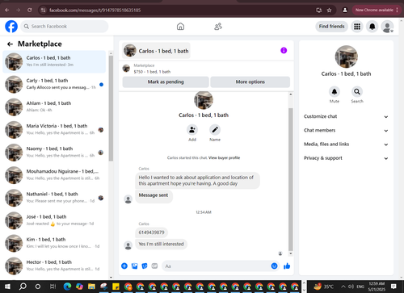Expand Privacy & support section
Viewport: 404px width, 293px height.
coord(346,158)
